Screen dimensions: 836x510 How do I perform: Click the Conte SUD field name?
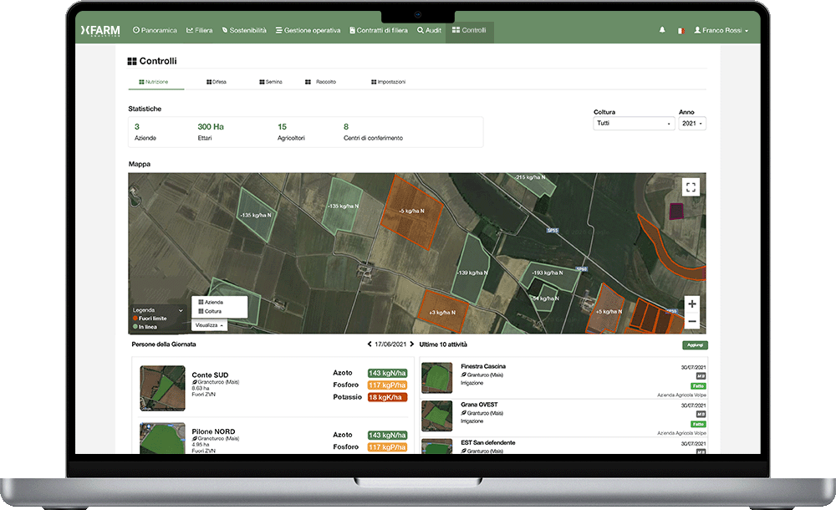[x=210, y=375]
